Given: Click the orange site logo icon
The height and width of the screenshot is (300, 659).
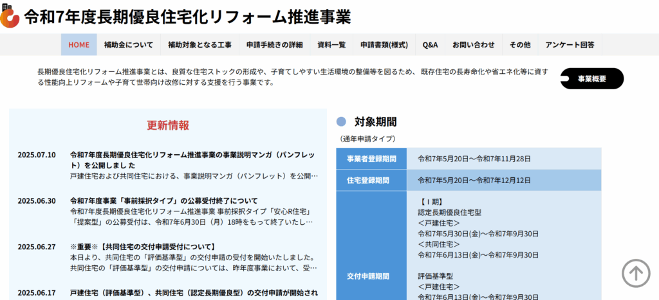Looking at the screenshot, I should [9, 16].
